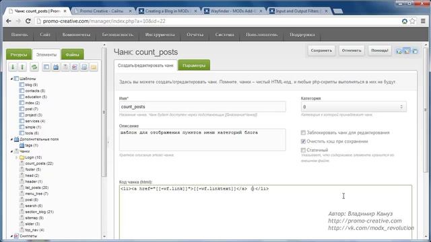Click into the Описание text area
Image resolution: width=431 pixels, height=242 pixels.
coord(202,140)
